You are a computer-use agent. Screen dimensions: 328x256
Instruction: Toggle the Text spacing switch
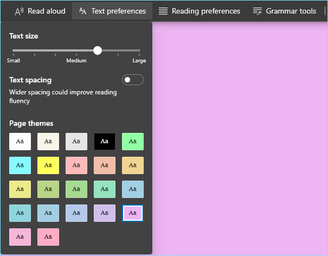coord(133,80)
